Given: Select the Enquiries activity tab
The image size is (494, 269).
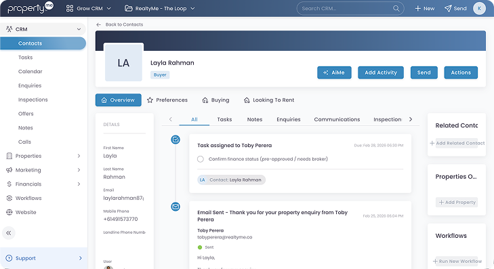Looking at the screenshot, I should tap(289, 119).
